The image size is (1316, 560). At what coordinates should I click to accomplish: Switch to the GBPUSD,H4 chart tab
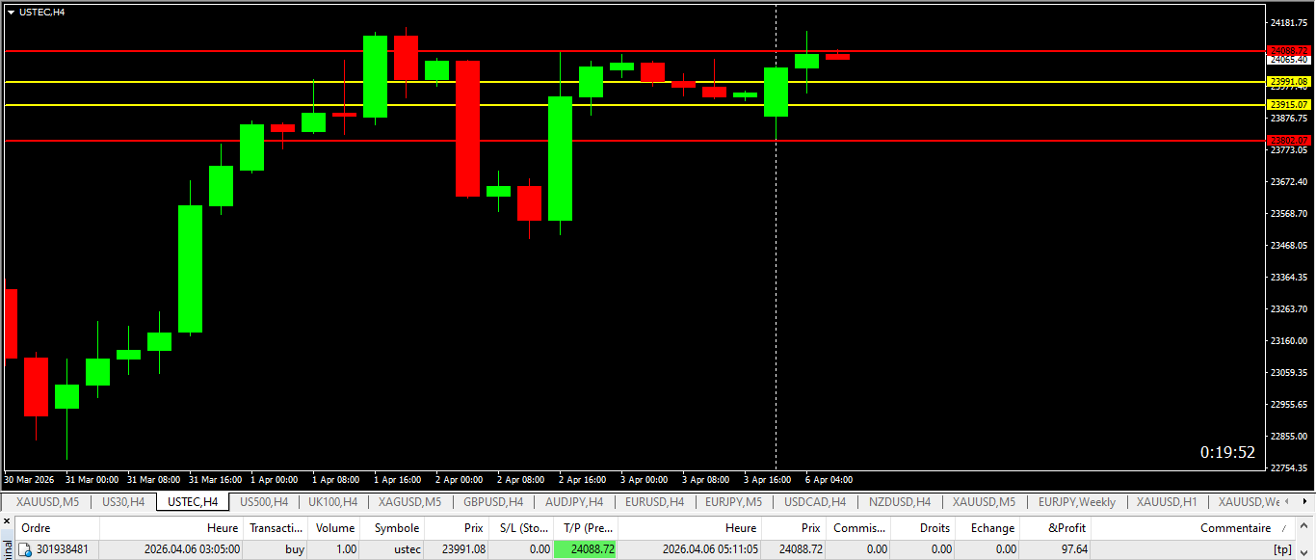coord(493,502)
